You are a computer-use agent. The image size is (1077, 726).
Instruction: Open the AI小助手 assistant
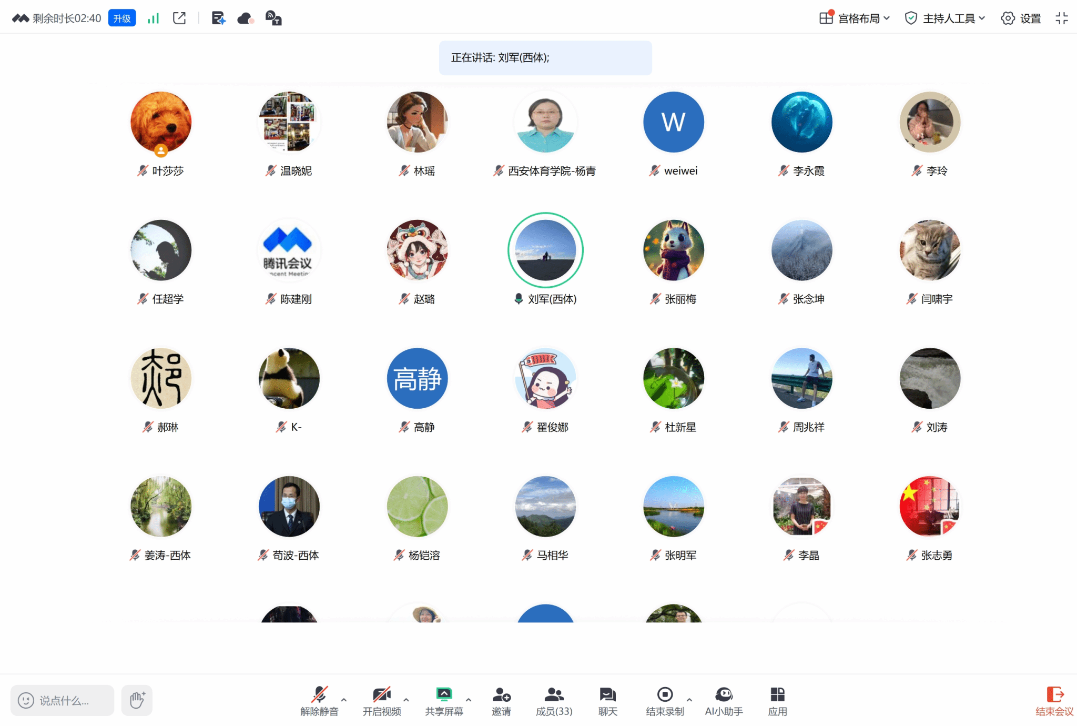pyautogui.click(x=724, y=701)
